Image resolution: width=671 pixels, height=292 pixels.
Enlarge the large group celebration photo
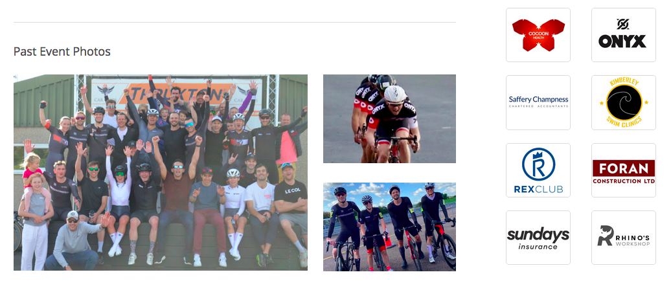pos(161,173)
